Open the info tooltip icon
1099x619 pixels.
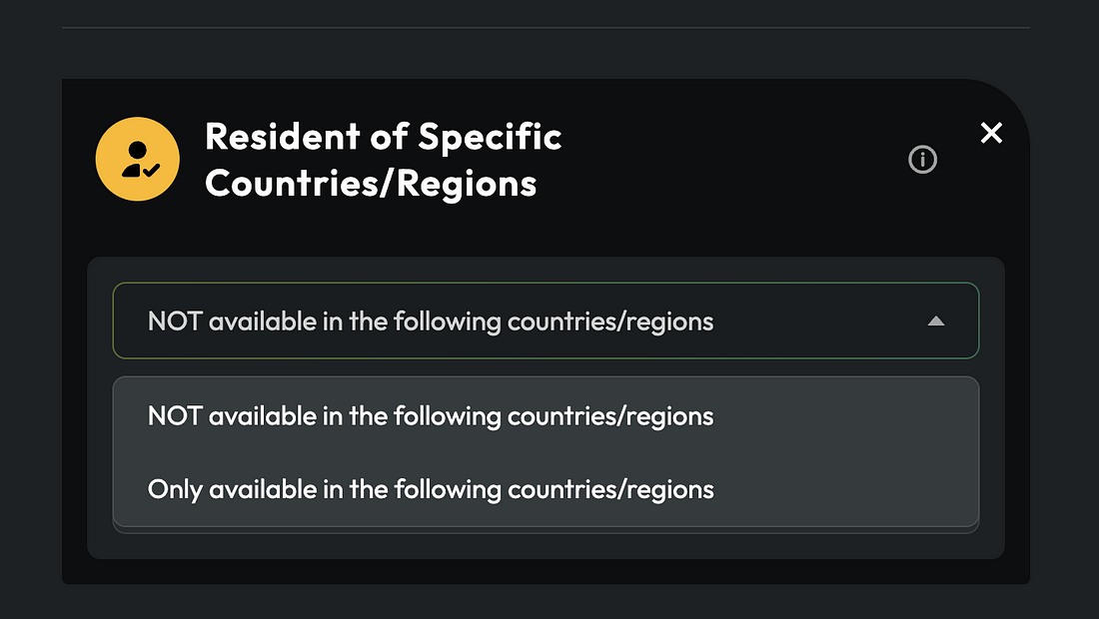point(922,159)
